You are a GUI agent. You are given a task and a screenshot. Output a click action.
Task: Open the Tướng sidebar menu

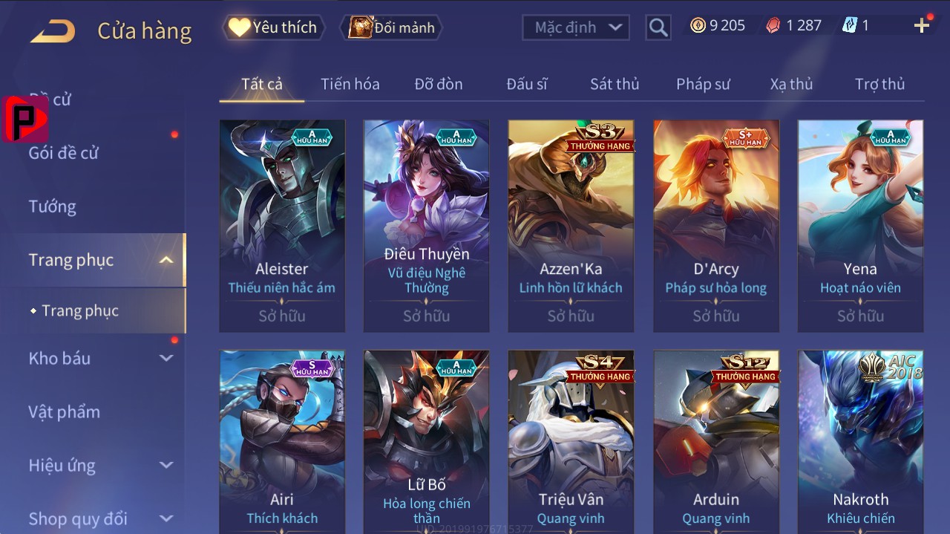tap(53, 206)
